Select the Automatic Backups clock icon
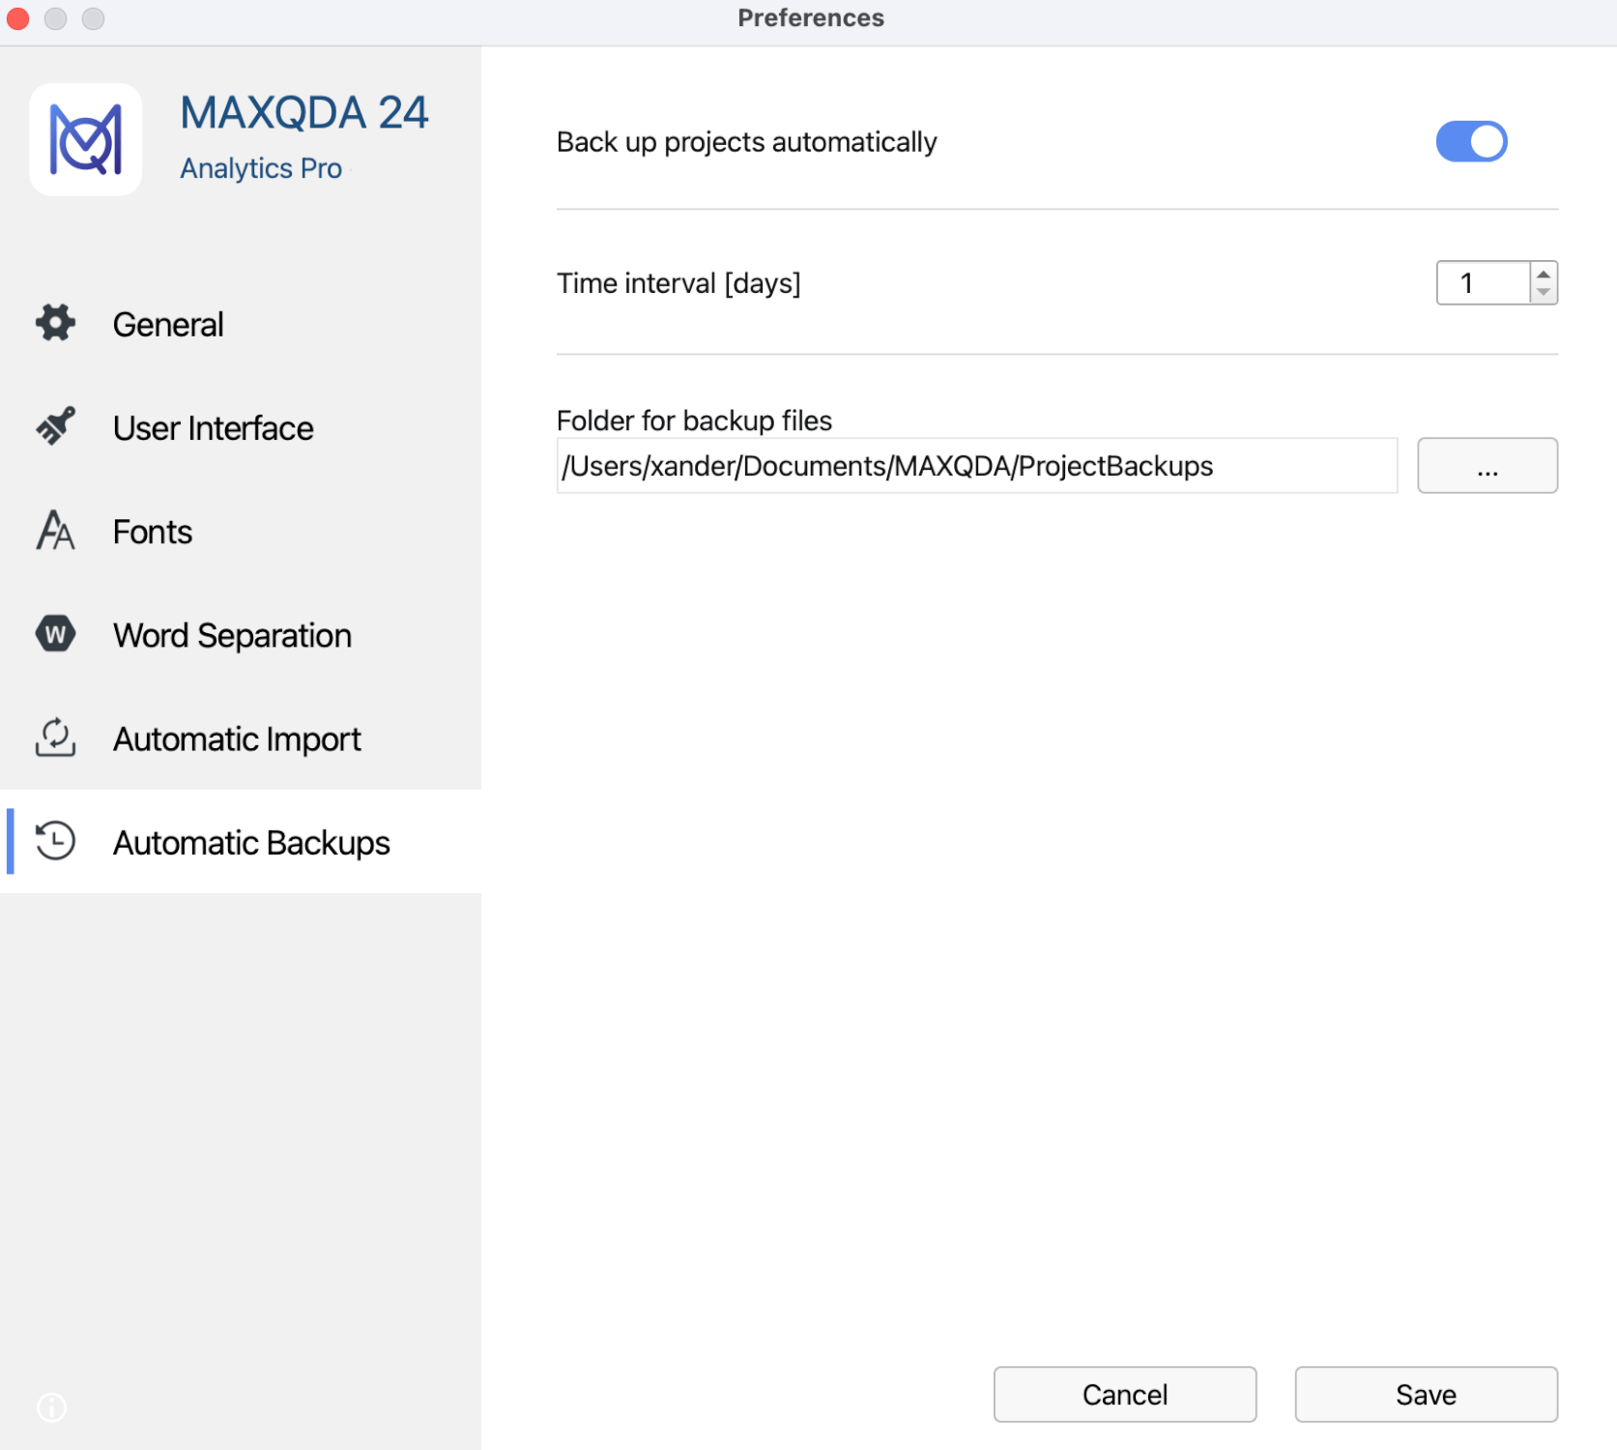Viewport: 1617px width, 1450px height. (55, 842)
